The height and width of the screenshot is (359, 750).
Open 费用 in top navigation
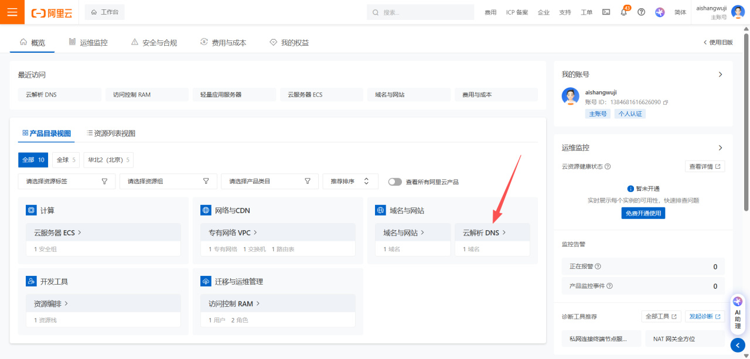[490, 12]
